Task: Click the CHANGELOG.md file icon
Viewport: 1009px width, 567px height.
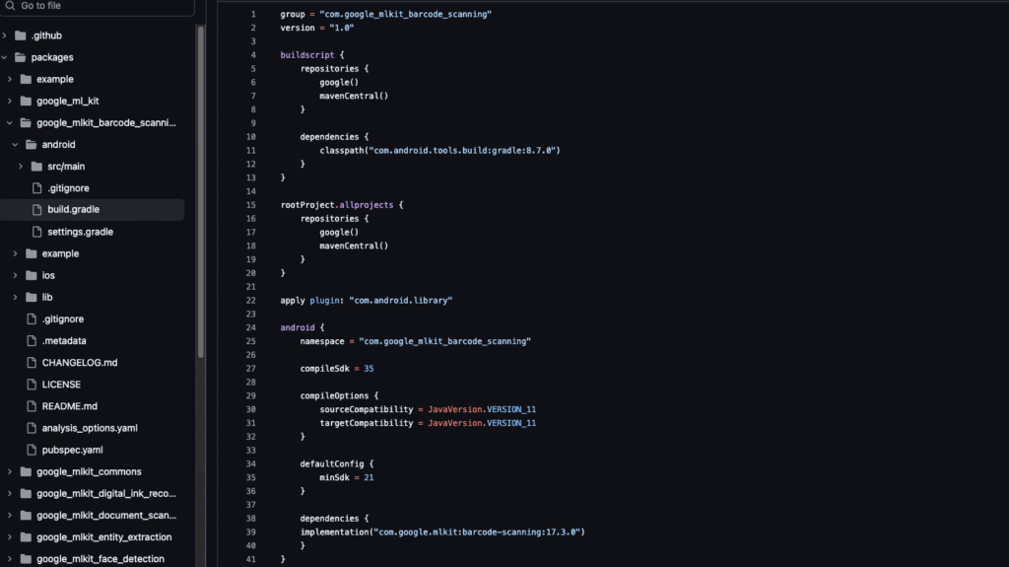Action: point(32,363)
